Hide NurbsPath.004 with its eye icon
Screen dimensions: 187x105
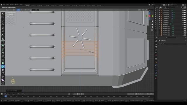183,32
